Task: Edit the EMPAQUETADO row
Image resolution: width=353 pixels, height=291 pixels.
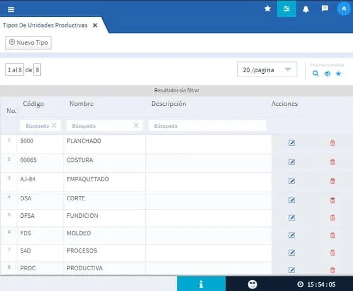Action: [292, 181]
